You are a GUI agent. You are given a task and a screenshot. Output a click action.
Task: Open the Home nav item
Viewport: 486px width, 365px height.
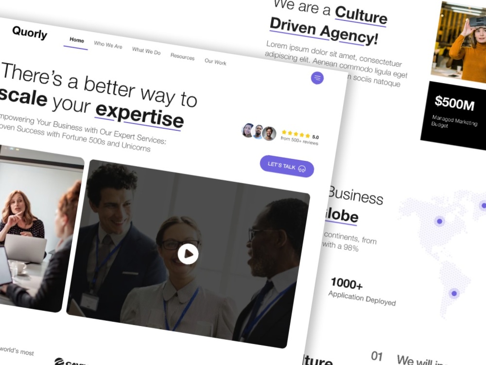(76, 41)
